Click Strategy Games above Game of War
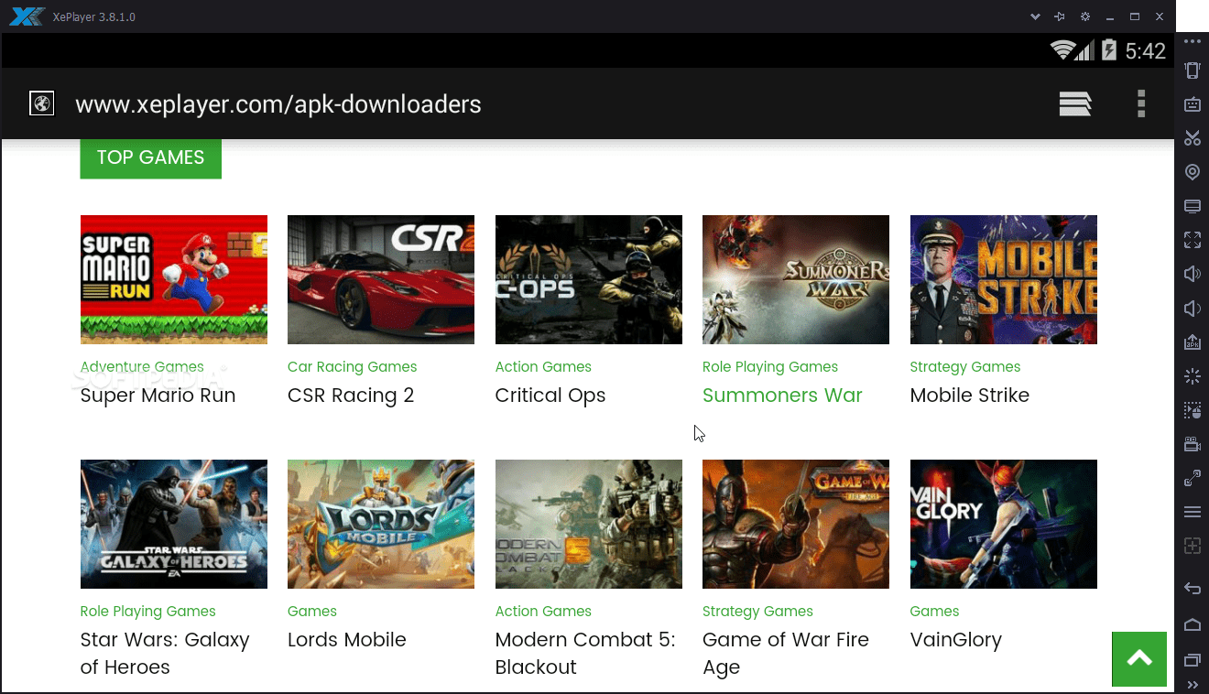This screenshot has height=694, width=1209. 757,611
